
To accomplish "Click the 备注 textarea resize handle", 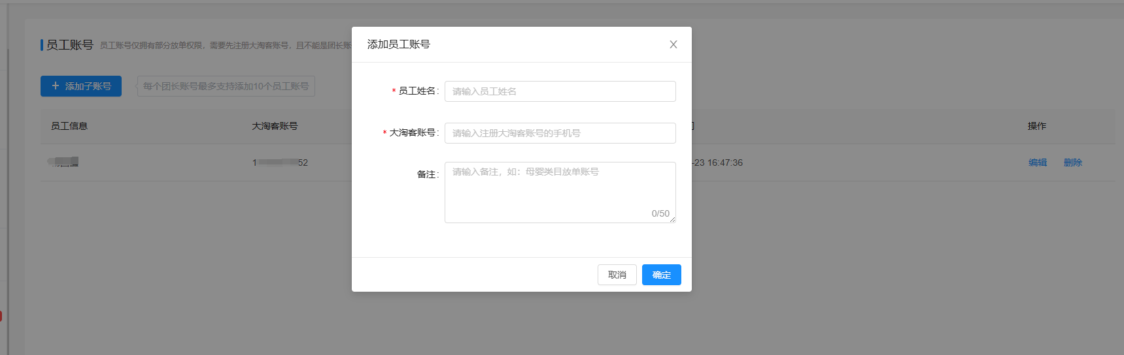I will point(672,219).
